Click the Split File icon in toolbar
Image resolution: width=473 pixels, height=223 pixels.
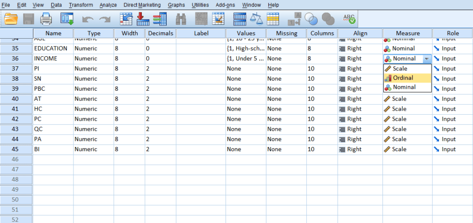click(240, 19)
